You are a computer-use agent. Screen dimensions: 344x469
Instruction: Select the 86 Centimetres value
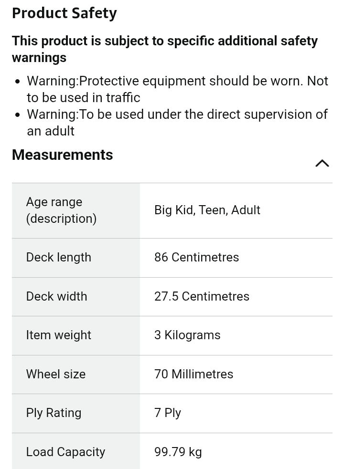point(196,258)
